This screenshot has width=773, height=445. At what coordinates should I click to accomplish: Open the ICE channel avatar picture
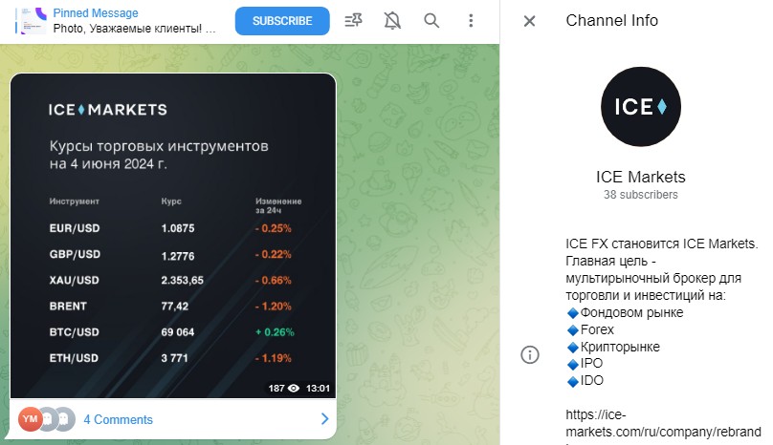click(640, 106)
